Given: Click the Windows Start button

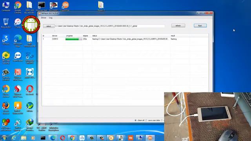Looking at the screenshot, I should [4, 137].
